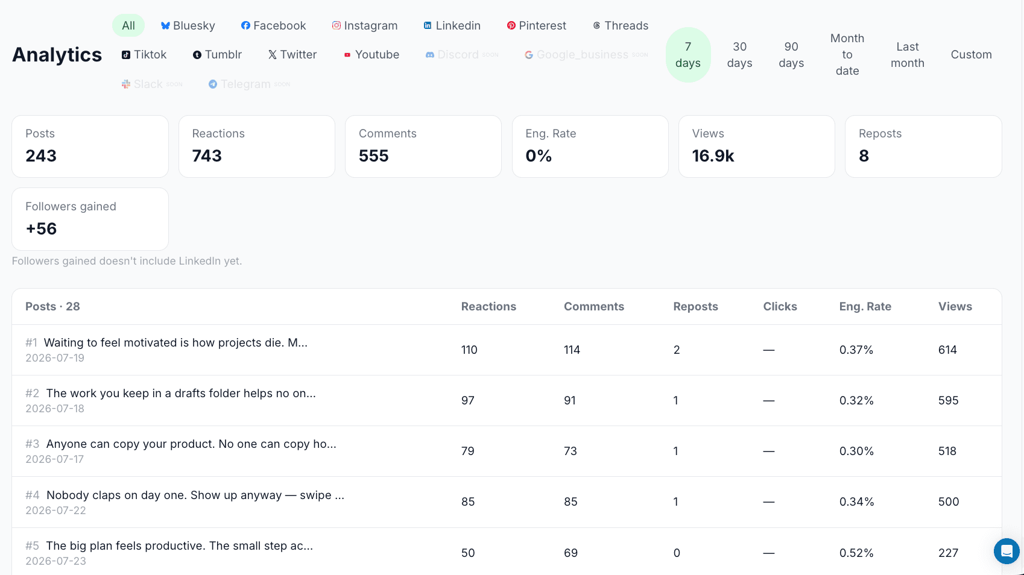Click the Posts 243 stat card
Screen dimensions: 1024x575
(x=90, y=146)
